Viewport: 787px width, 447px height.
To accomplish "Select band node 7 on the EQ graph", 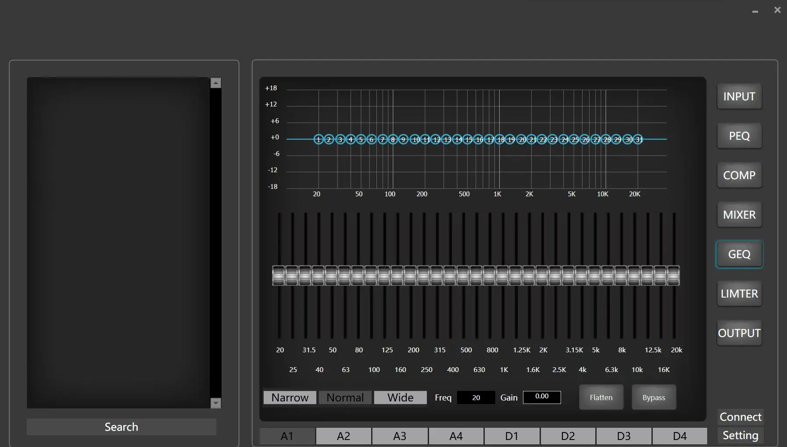I will point(383,139).
